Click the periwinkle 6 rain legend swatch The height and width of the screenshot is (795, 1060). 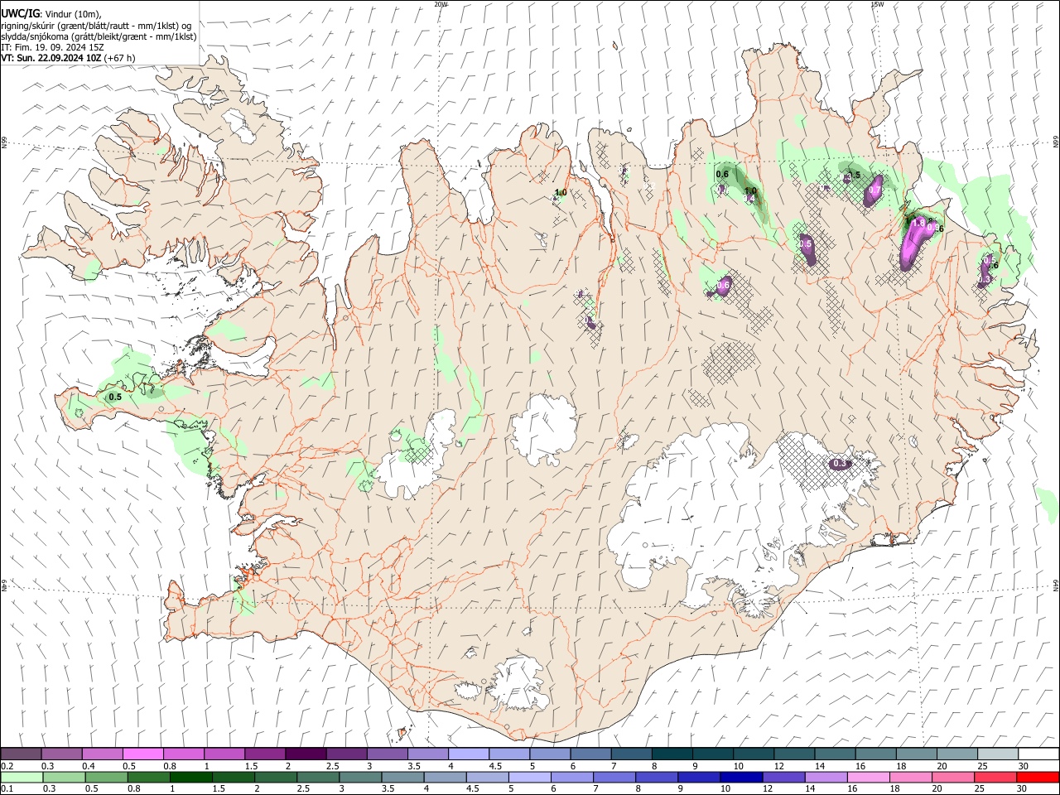pos(571,777)
